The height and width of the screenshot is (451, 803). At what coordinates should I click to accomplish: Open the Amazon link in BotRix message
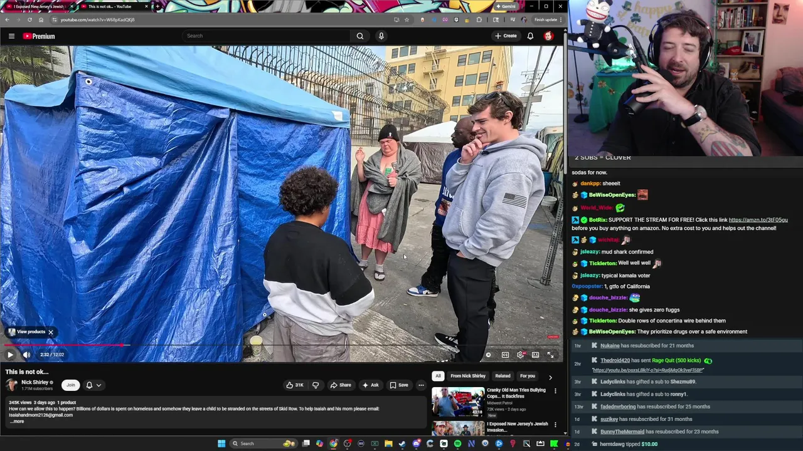[758, 220]
